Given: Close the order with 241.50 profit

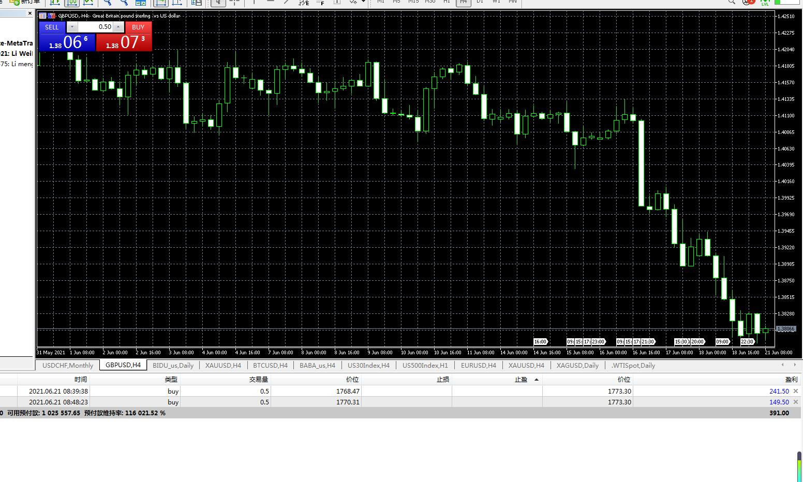Looking at the screenshot, I should [x=796, y=391].
